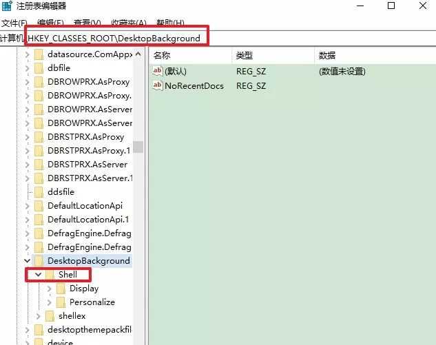Click the DesktopBackground folder icon
The width and height of the screenshot is (436, 345).
pyautogui.click(x=39, y=261)
